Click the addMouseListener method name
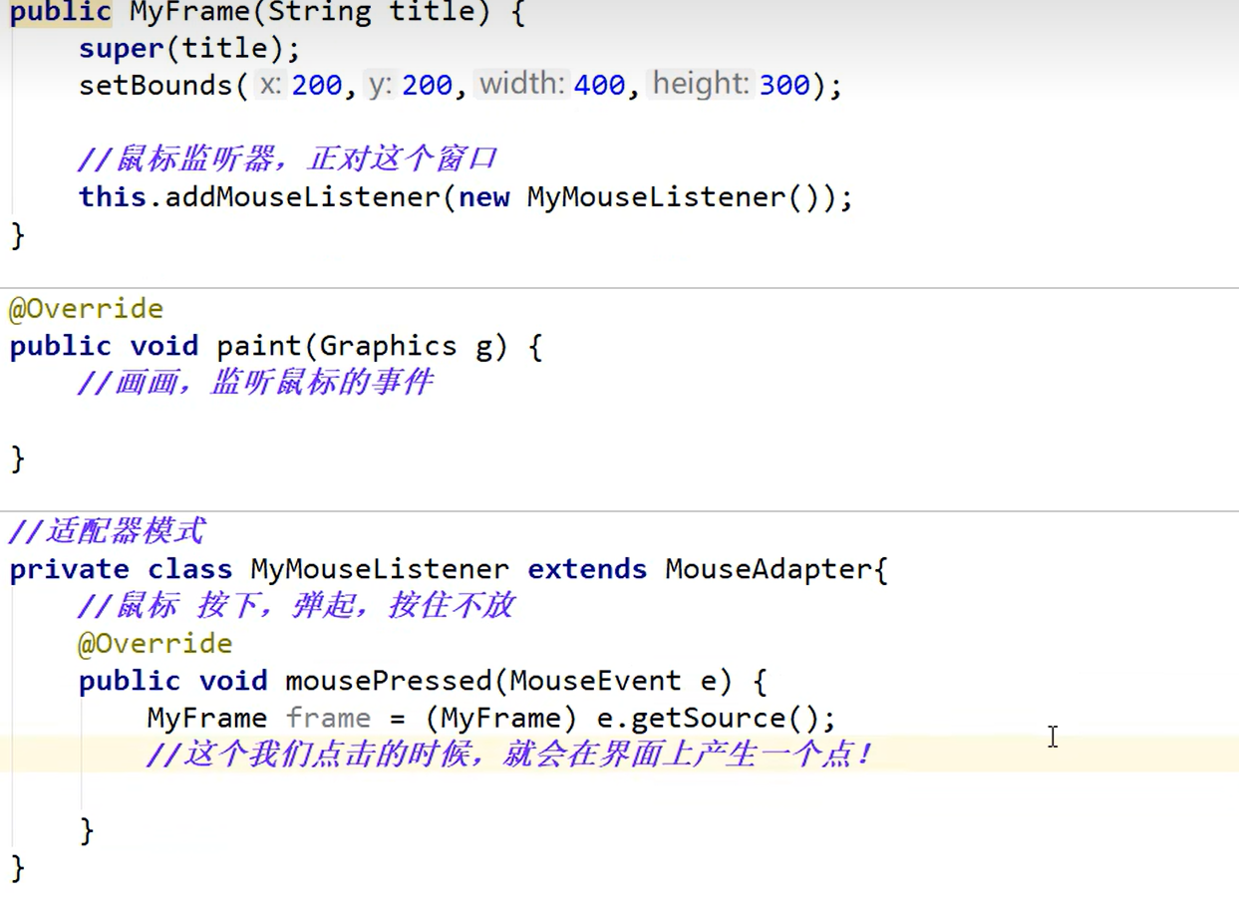 302,197
